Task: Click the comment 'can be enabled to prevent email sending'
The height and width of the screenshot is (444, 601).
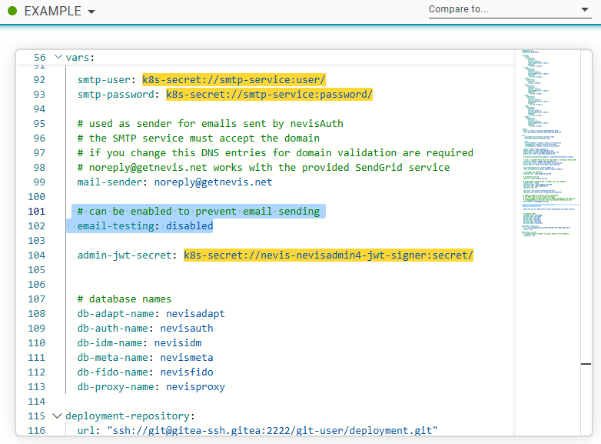Action: 198,212
